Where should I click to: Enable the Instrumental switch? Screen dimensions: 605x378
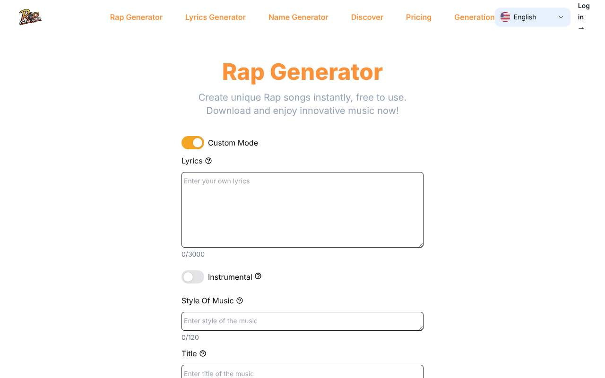[192, 277]
